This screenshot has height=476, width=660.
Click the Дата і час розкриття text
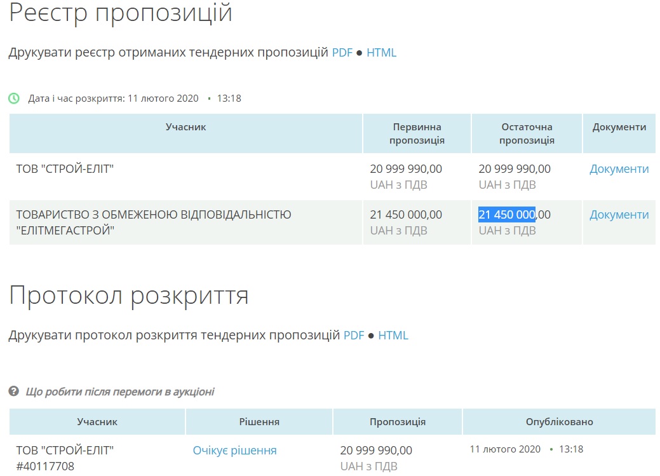(x=76, y=99)
